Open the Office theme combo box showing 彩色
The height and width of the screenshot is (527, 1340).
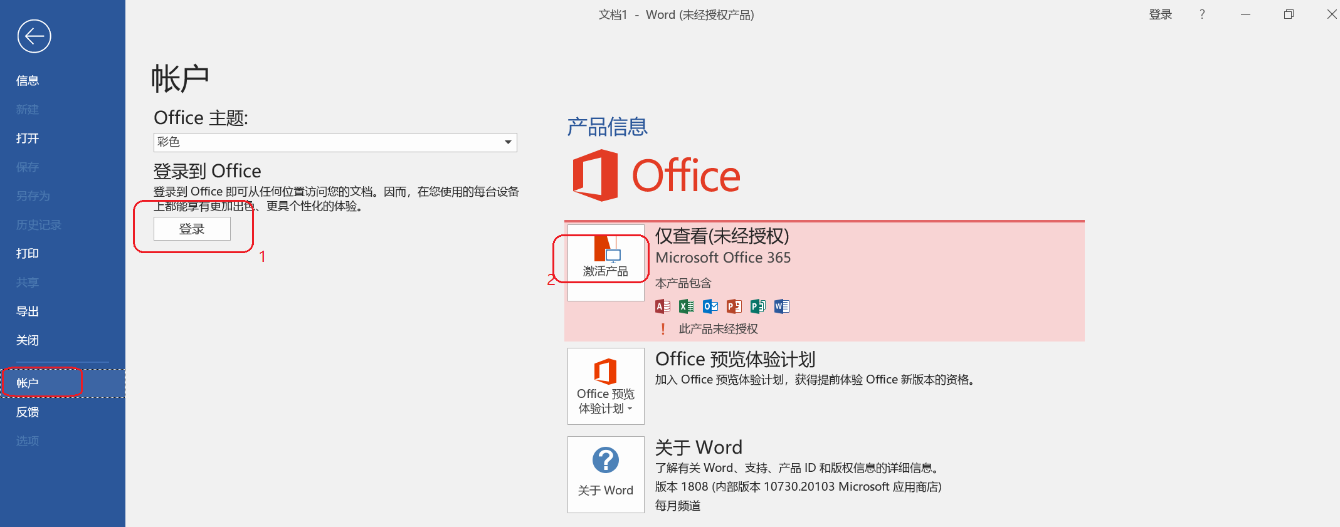click(326, 142)
